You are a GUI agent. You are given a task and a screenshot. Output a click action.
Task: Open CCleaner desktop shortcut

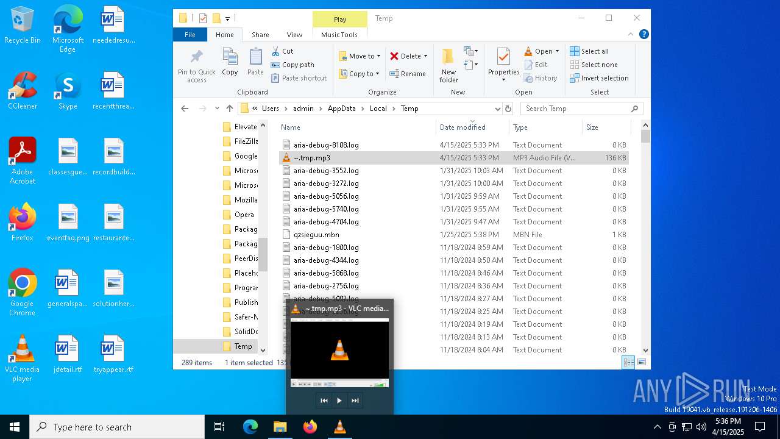pyautogui.click(x=23, y=91)
